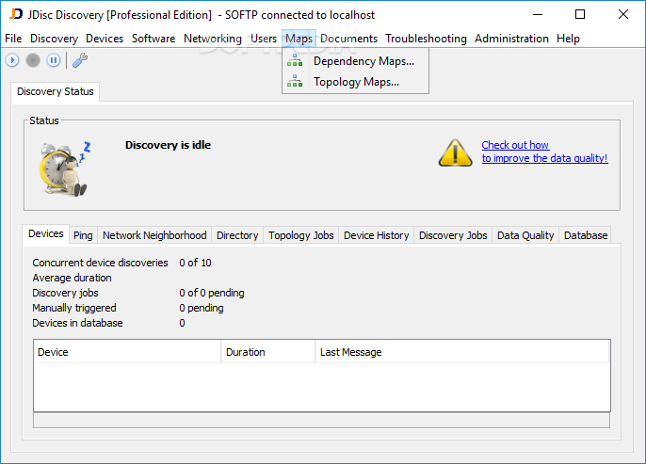646x464 pixels.
Task: Open the Discovery menu
Action: click(x=54, y=39)
